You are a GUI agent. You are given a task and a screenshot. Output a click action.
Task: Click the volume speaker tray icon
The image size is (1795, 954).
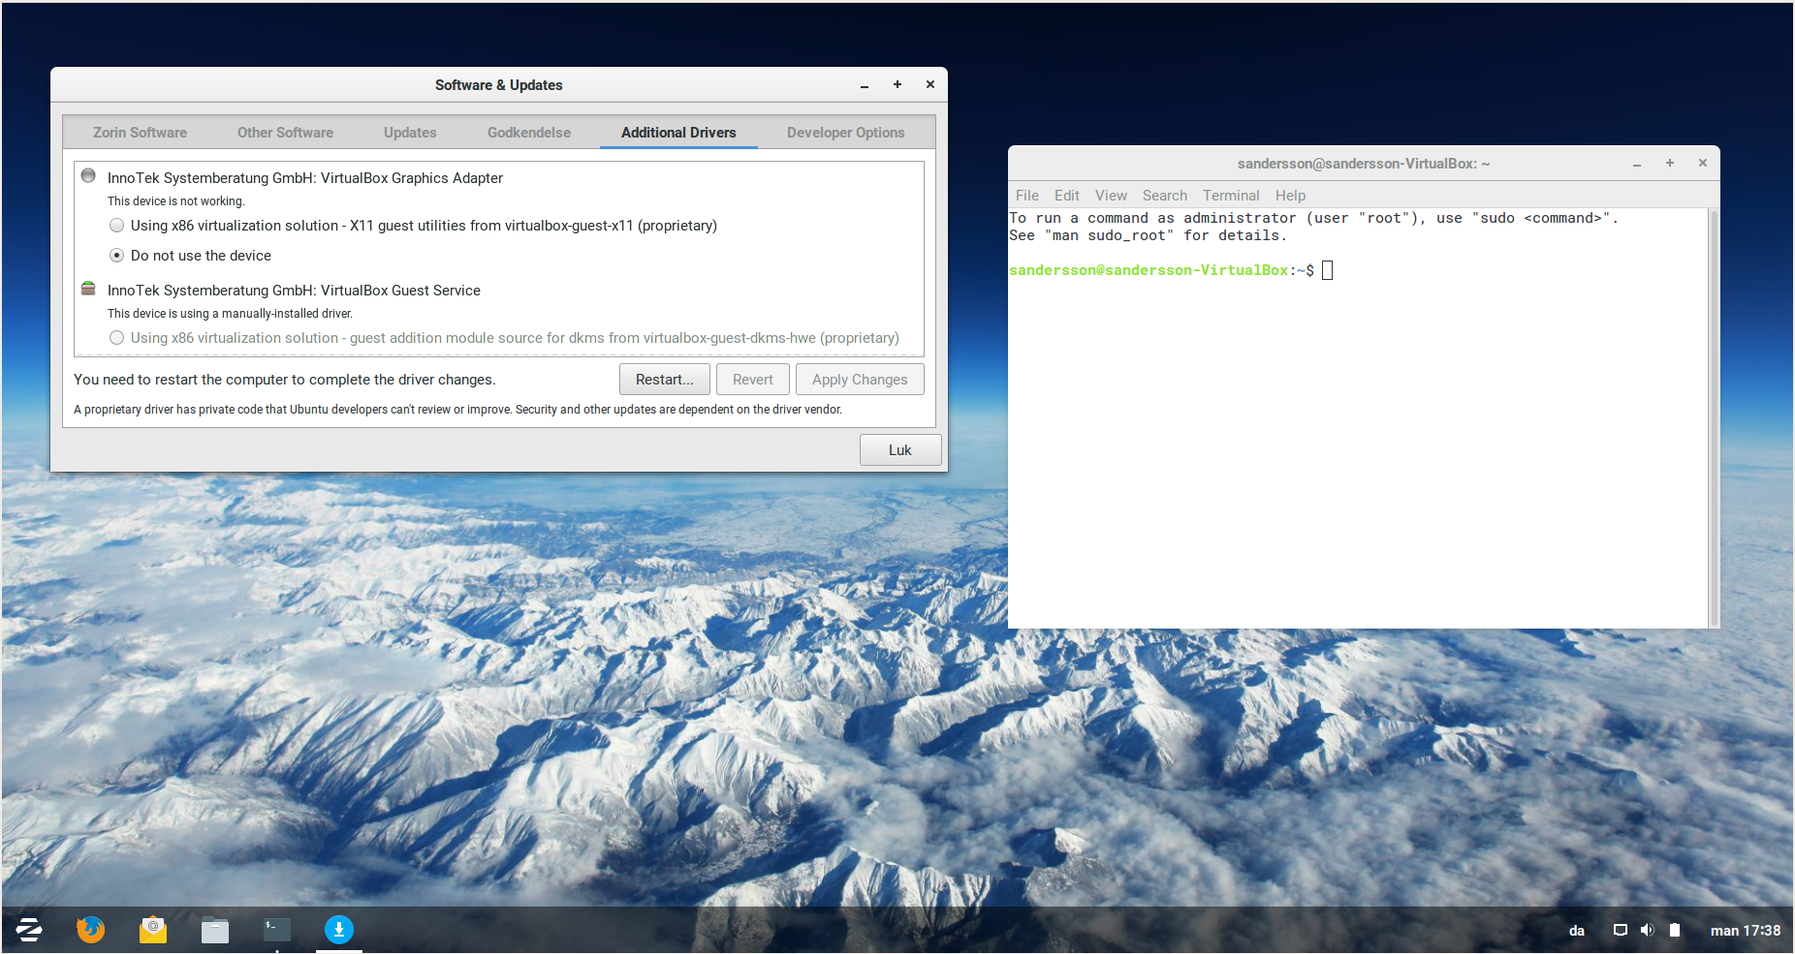pyautogui.click(x=1647, y=930)
